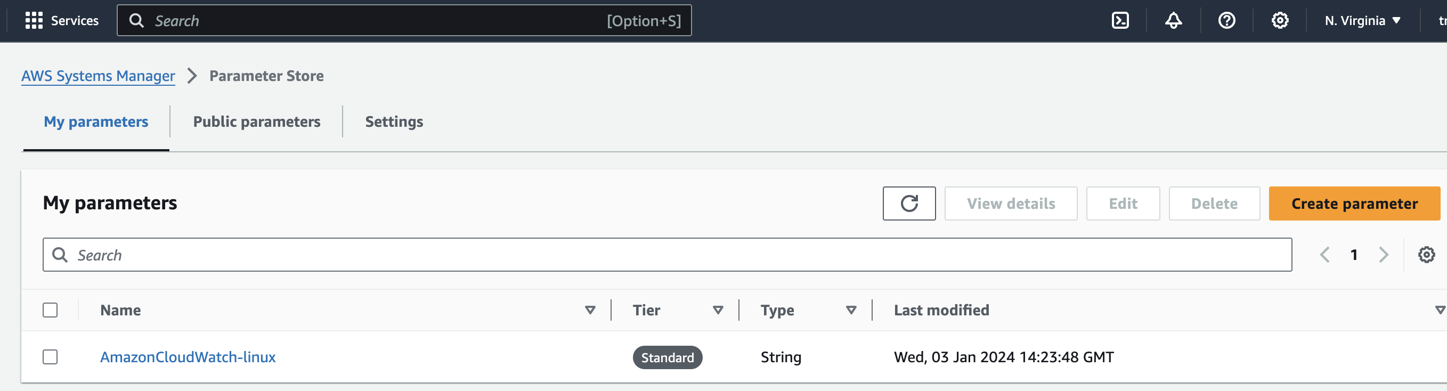Check the AmazonCloudWatch-linux row checkbox

coord(50,357)
